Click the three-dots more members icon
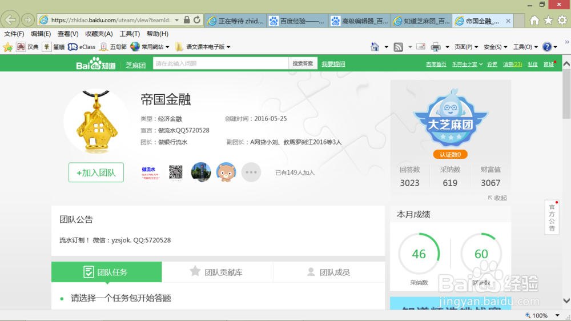Viewport: 571px width, 321px height. coord(251,172)
